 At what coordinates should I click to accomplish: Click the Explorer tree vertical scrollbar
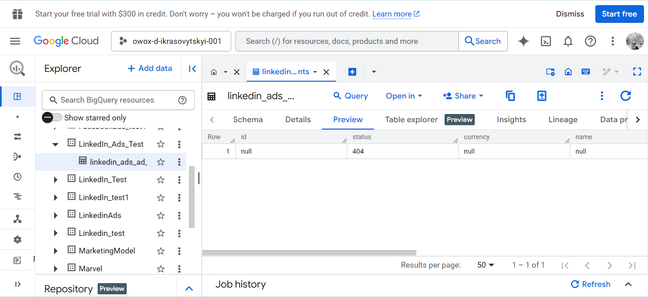192,197
